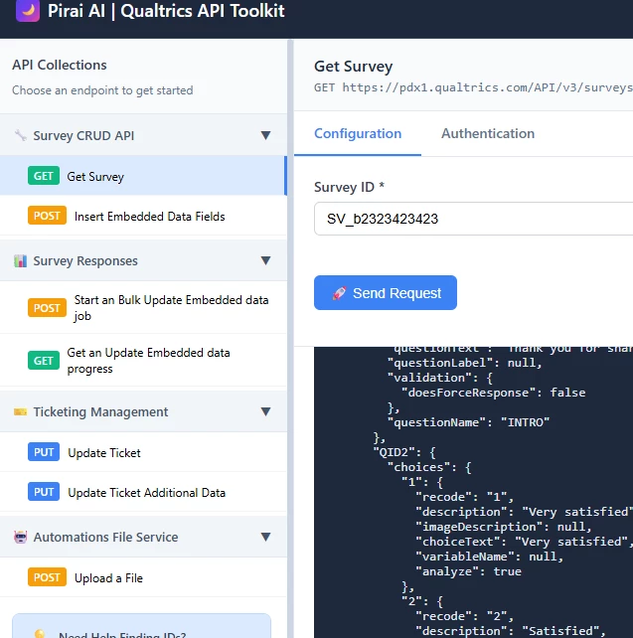Click the "variableName": null line

pyautogui.click(x=489, y=557)
